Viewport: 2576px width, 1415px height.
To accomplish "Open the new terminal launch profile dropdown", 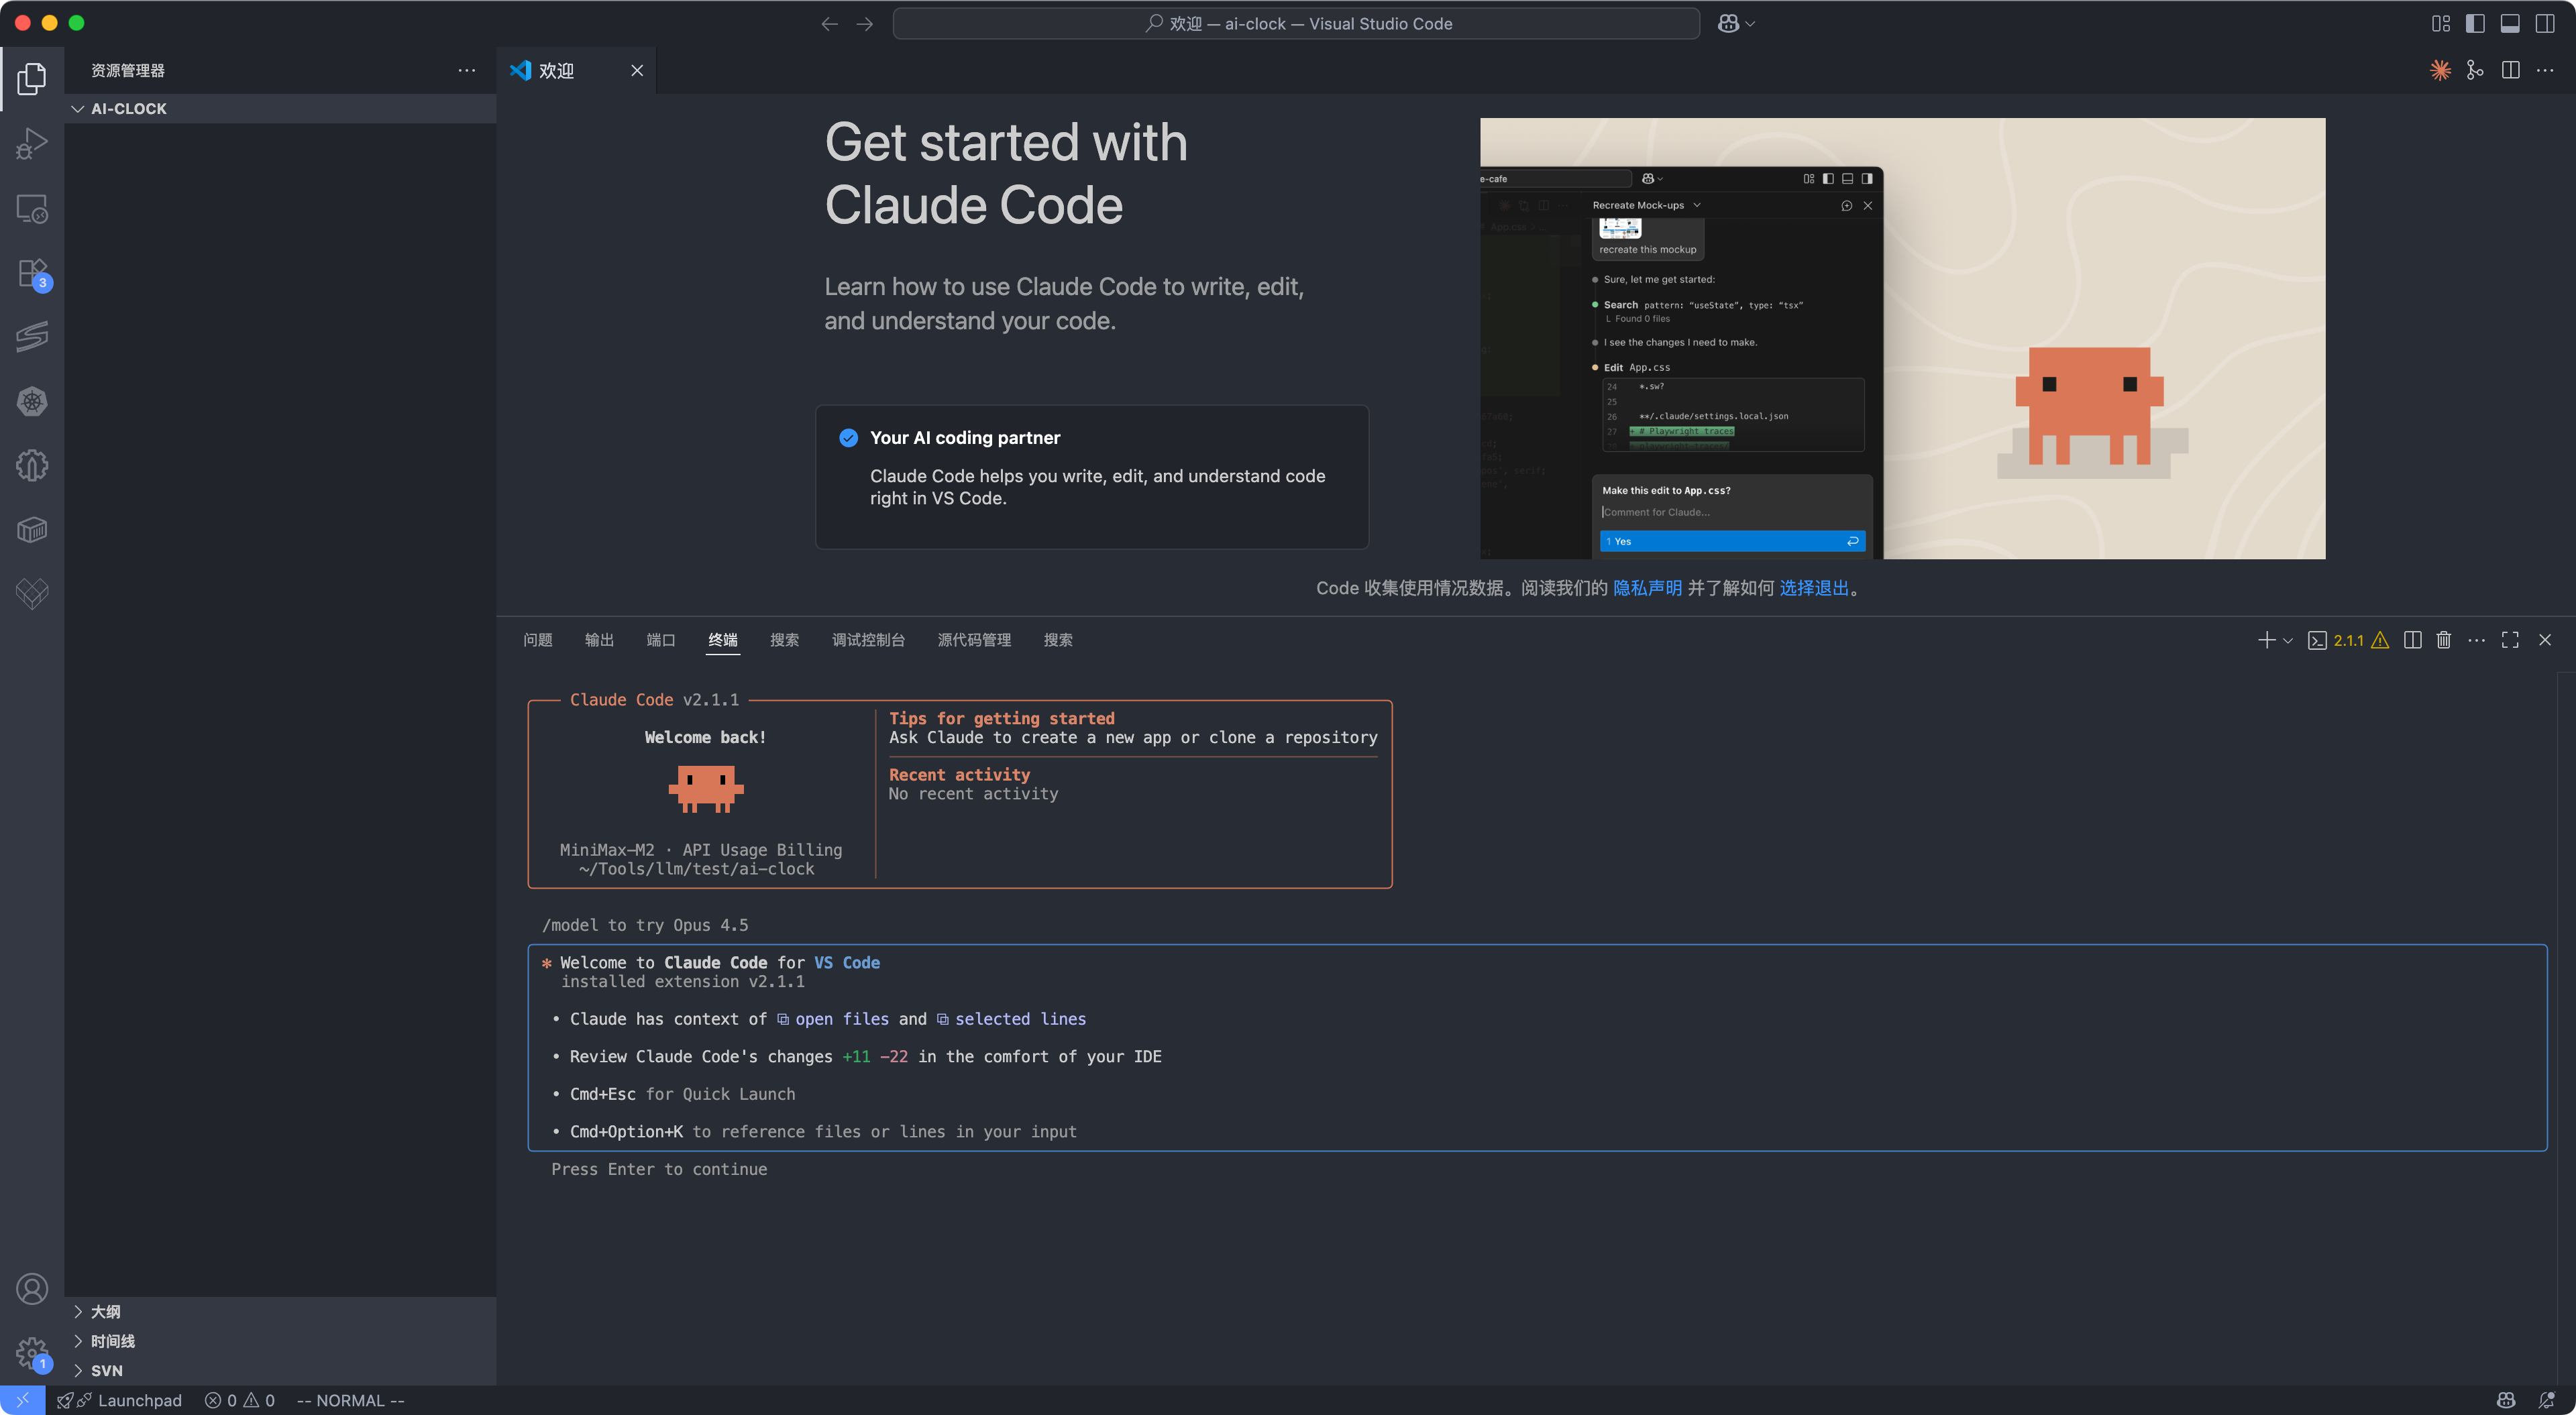I will [x=2288, y=641].
